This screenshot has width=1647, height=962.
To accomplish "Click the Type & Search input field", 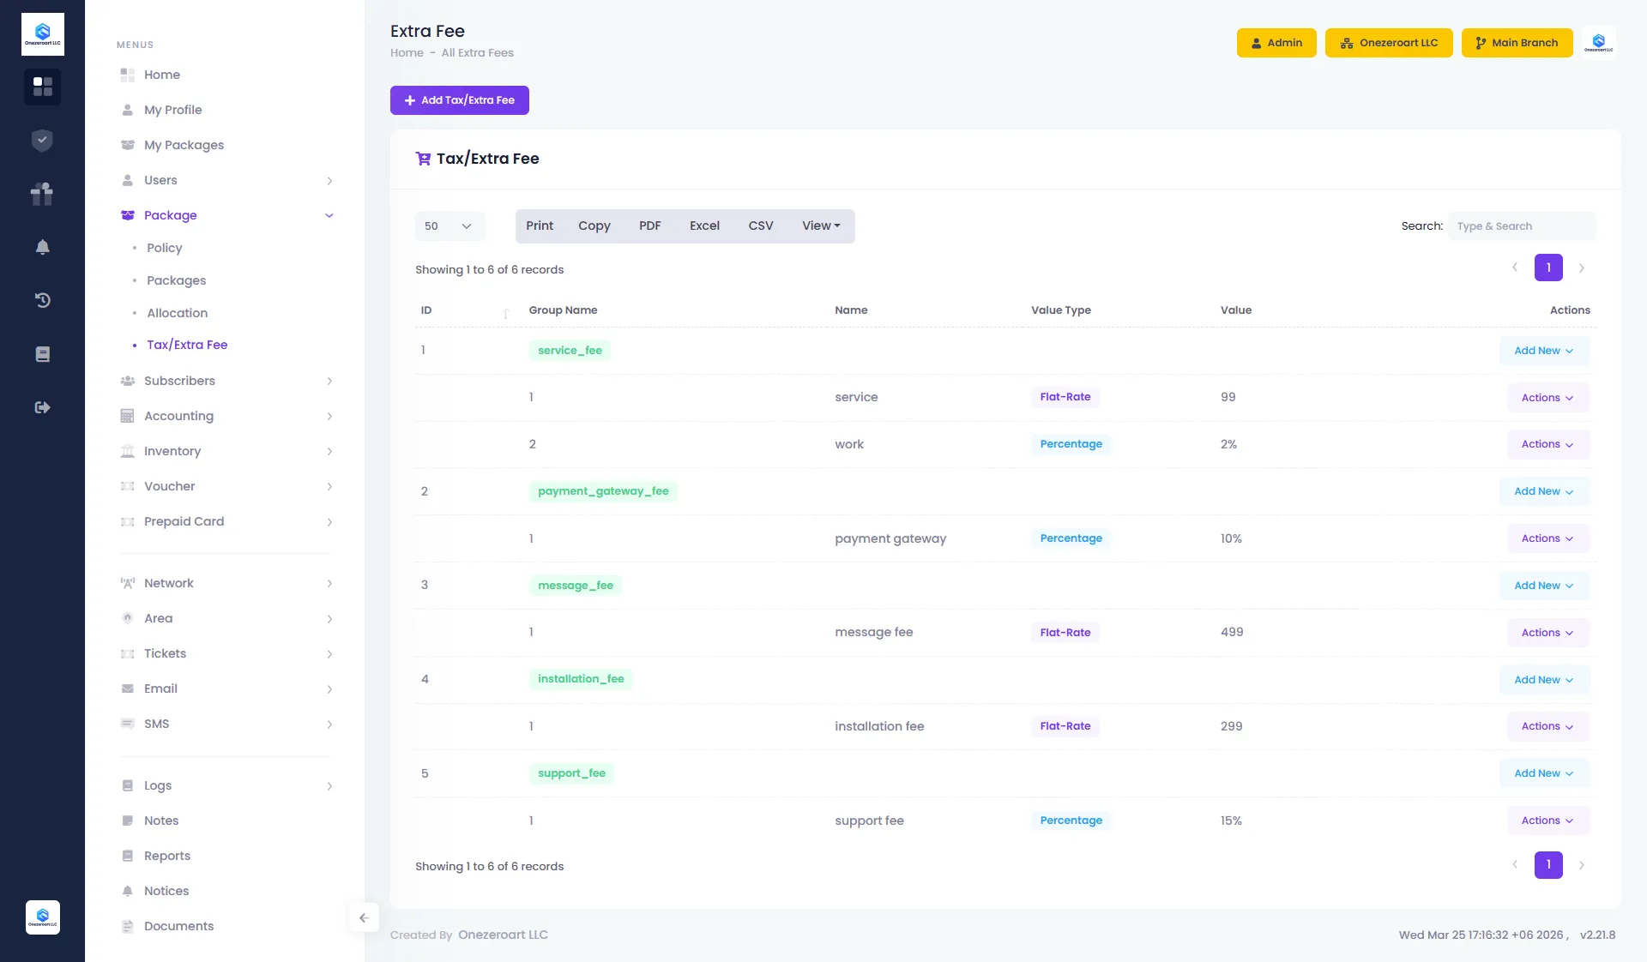I will (1522, 226).
